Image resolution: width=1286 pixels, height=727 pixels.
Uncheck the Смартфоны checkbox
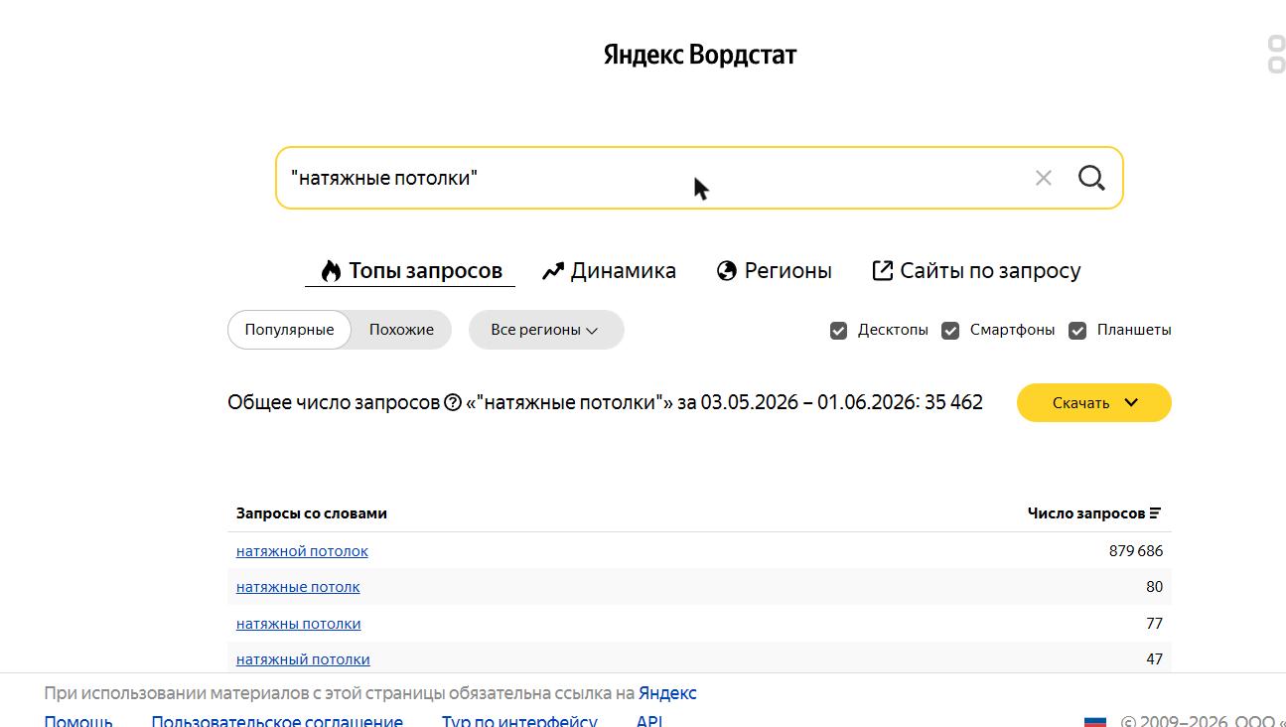pos(950,330)
